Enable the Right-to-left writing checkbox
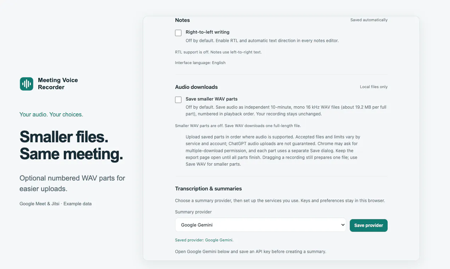 178,33
